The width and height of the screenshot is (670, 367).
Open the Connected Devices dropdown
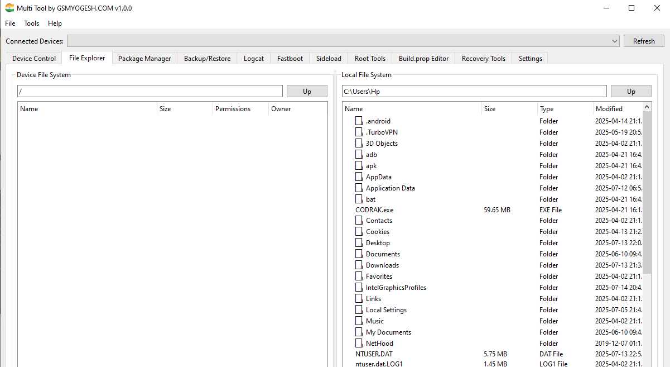tap(614, 41)
